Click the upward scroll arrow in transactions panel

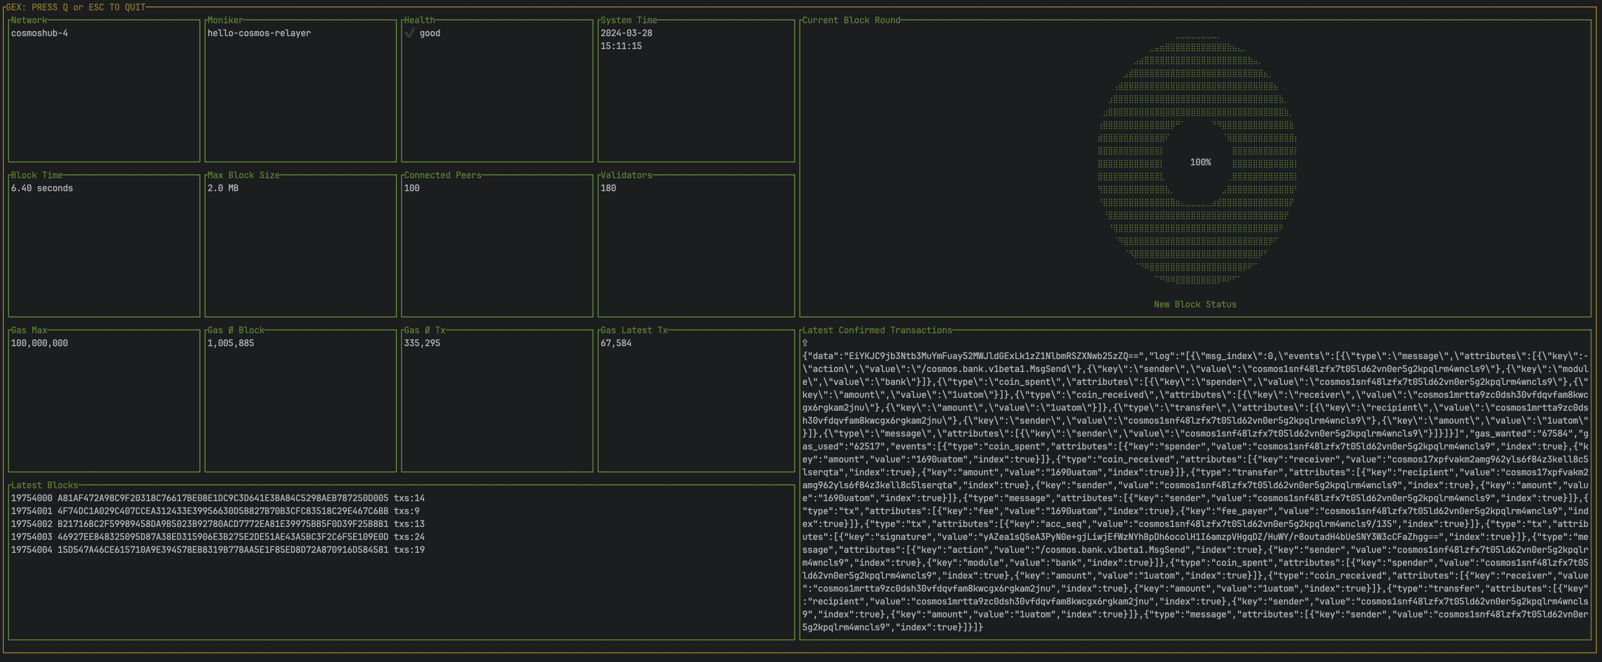pos(804,344)
